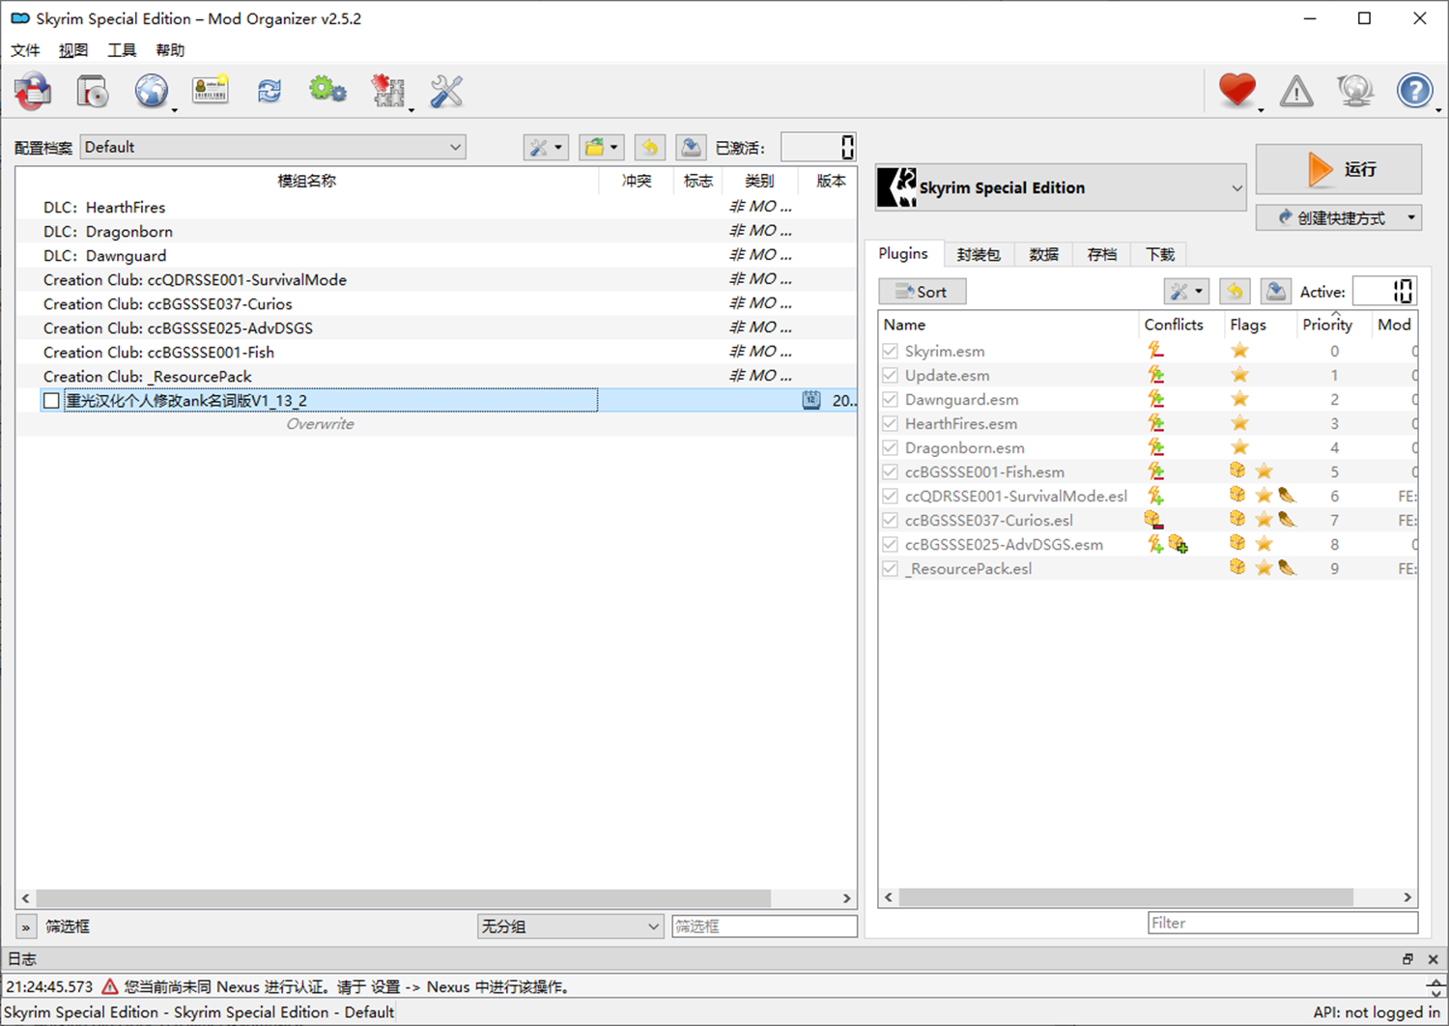Screen dimensions: 1449x1026
Task: Click the box flag icon on ccBGSSSE001-Fish.esm
Action: (1237, 470)
